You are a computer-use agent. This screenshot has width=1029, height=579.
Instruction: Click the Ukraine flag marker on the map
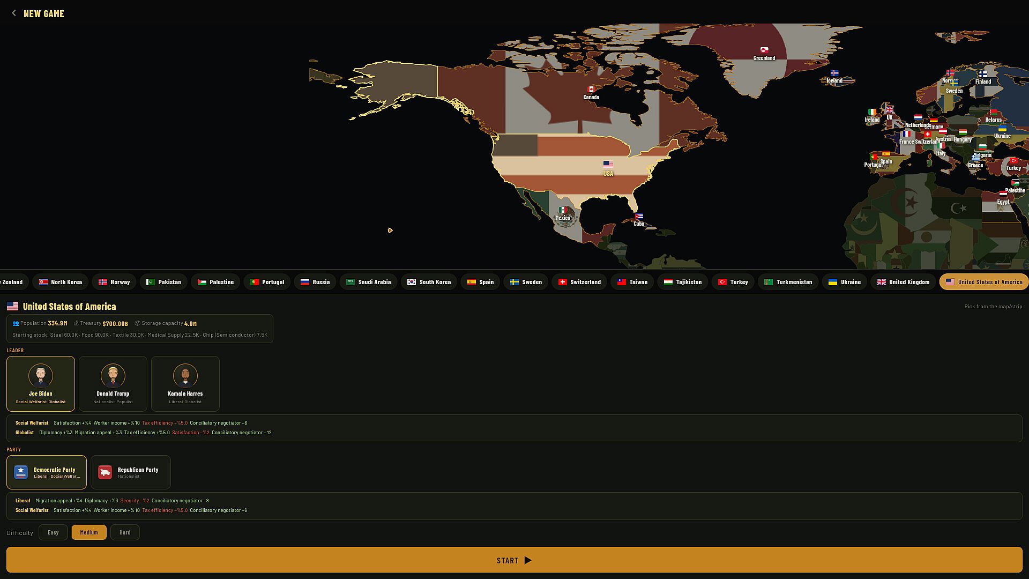tap(1002, 129)
